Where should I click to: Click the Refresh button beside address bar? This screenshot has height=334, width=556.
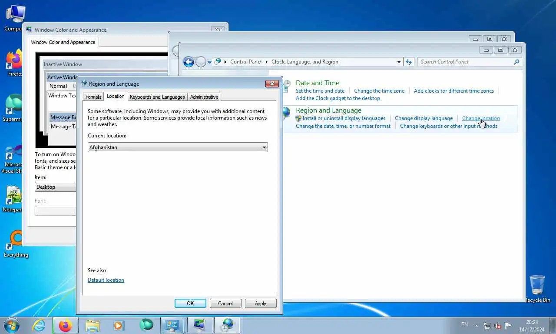pos(408,62)
